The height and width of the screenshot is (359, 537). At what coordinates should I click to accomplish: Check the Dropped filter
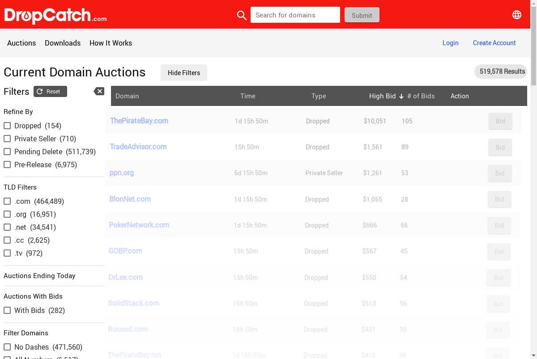tap(7, 126)
